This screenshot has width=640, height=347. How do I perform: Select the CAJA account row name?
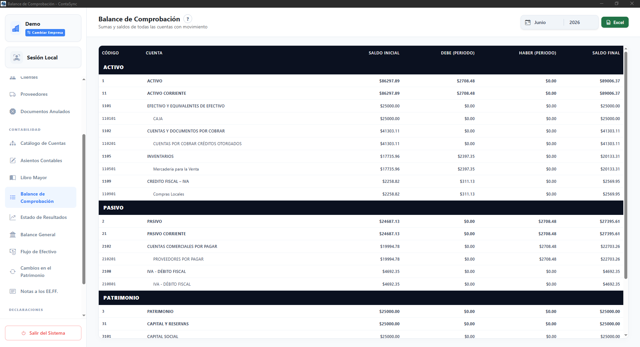[158, 119]
